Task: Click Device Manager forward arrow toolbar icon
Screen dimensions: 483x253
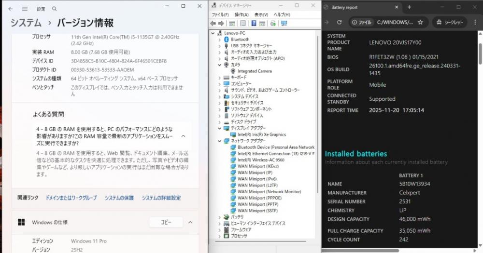Action: [221, 23]
